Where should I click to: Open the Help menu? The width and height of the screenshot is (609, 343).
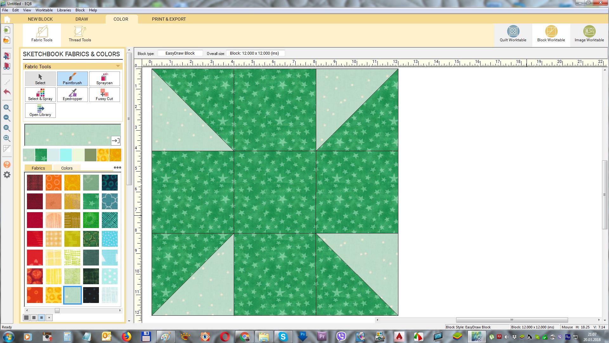(93, 10)
